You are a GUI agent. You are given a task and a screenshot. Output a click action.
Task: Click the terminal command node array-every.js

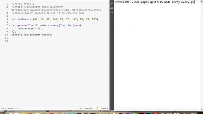(179, 2)
